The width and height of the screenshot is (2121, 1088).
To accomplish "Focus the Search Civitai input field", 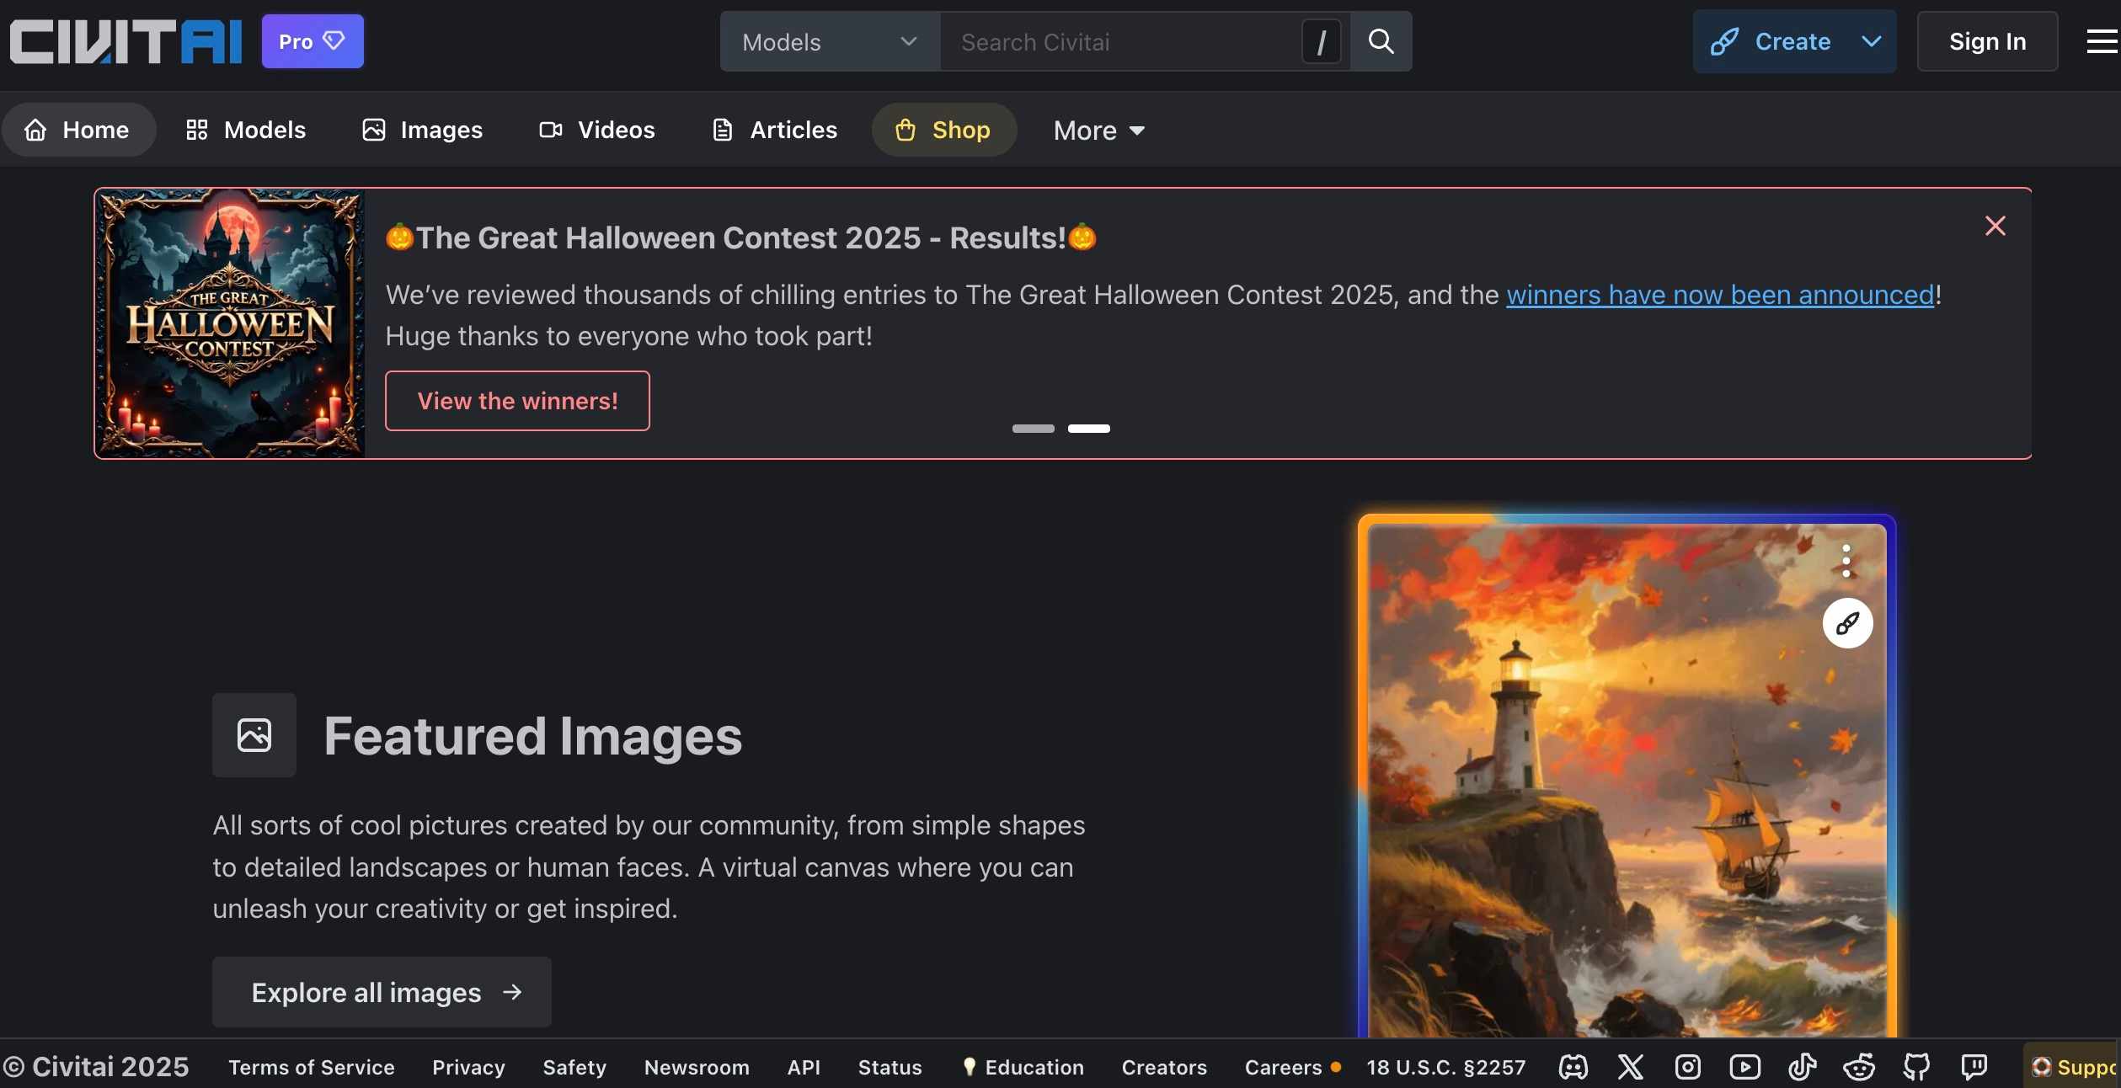I will pyautogui.click(x=1120, y=41).
